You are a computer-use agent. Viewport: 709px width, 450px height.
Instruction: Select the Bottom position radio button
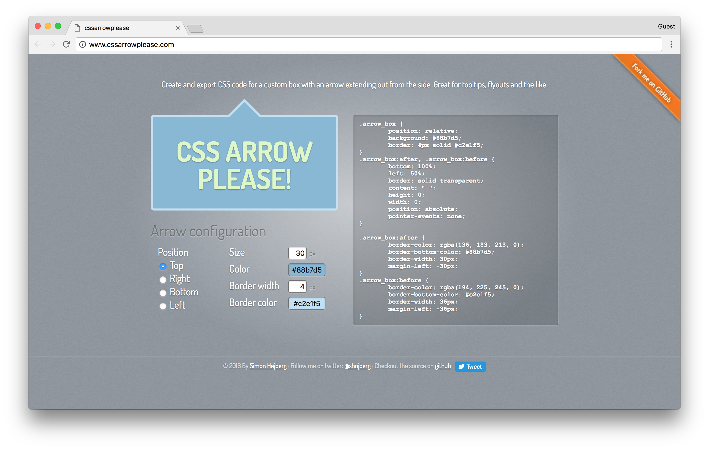(163, 292)
